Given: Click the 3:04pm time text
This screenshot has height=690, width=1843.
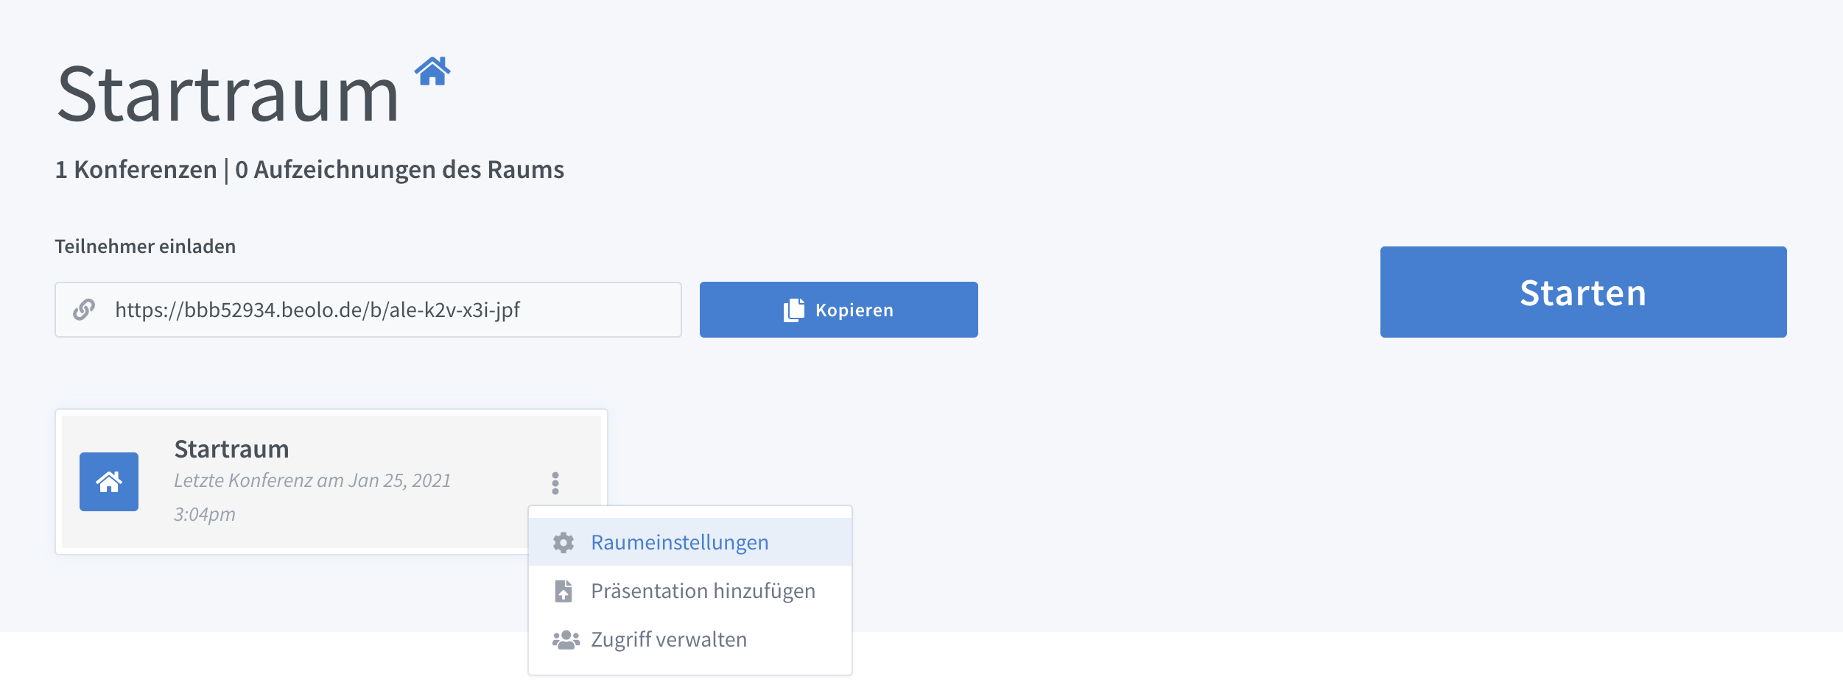Looking at the screenshot, I should coord(205,514).
